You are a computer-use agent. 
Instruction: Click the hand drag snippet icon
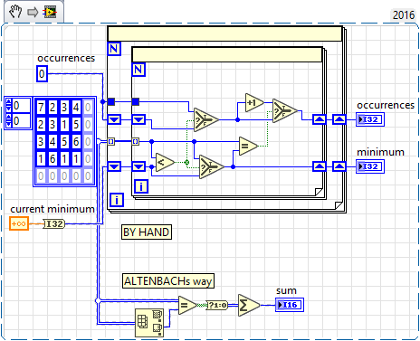[x=15, y=12]
